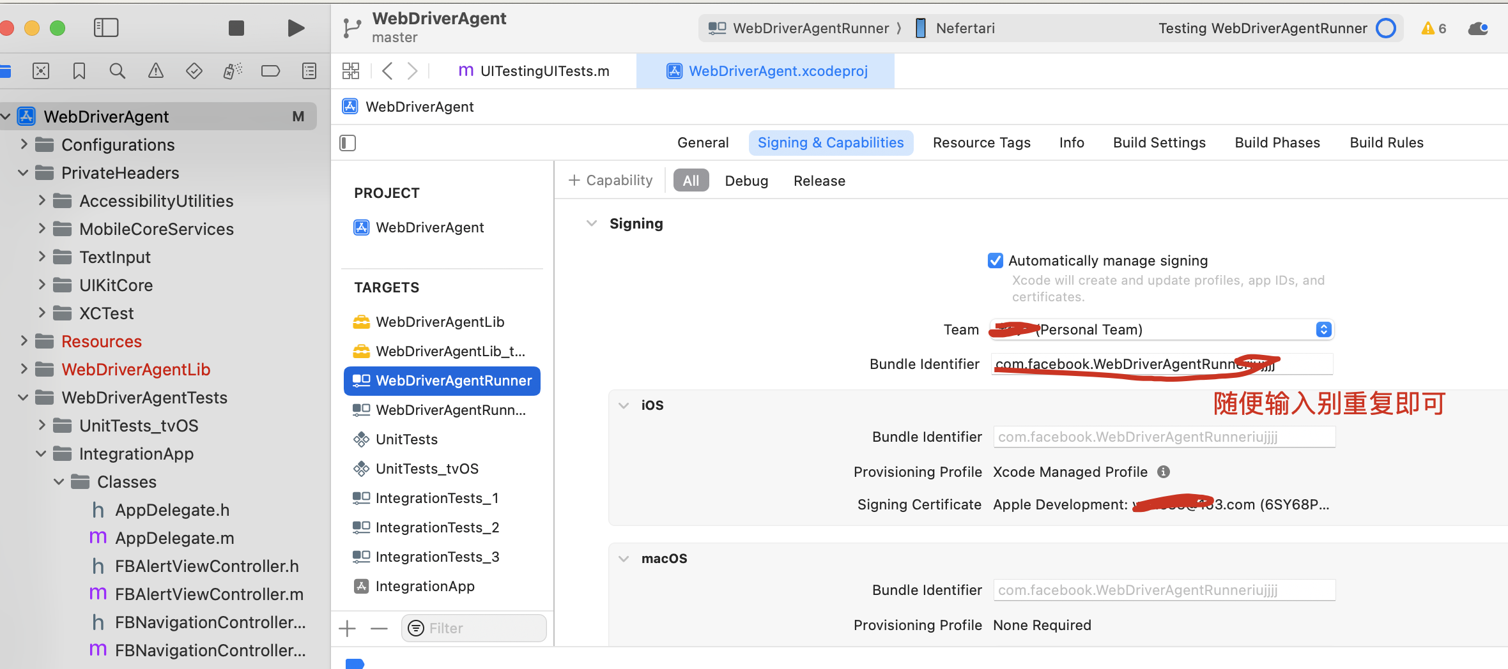Switch to the Resource Tags tab

[x=981, y=143]
